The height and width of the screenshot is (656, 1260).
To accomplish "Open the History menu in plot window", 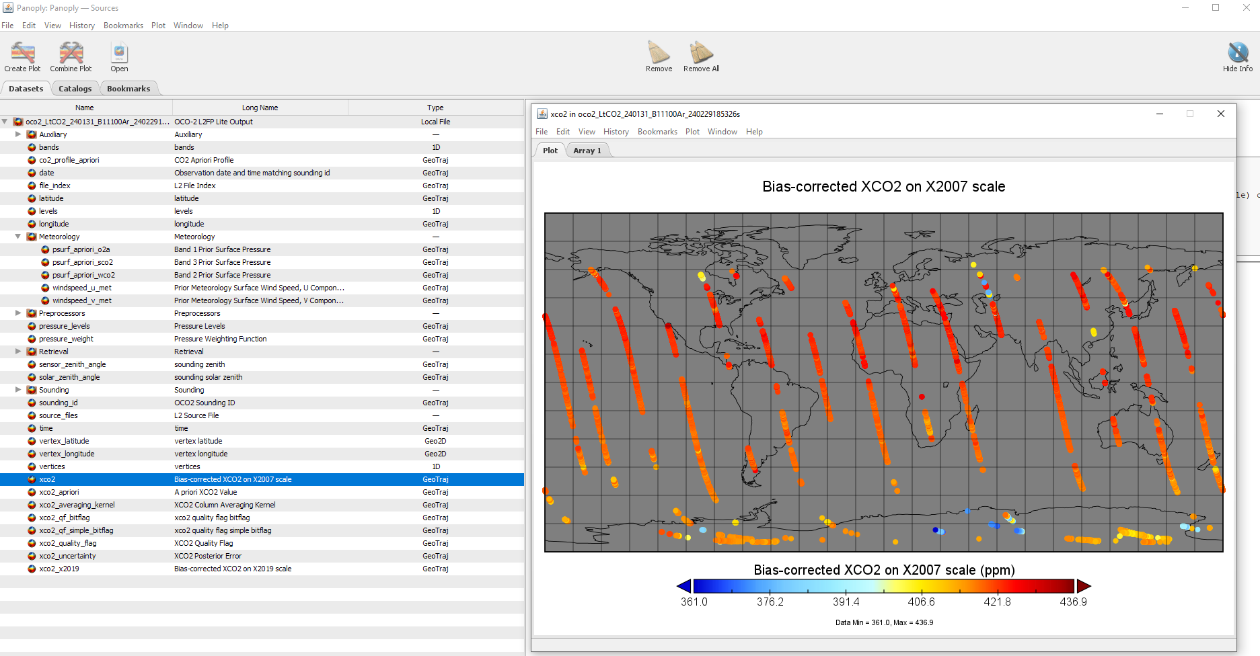I will [x=616, y=132].
